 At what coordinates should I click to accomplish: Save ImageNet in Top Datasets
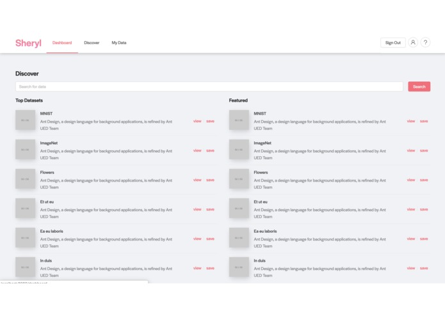pos(210,151)
